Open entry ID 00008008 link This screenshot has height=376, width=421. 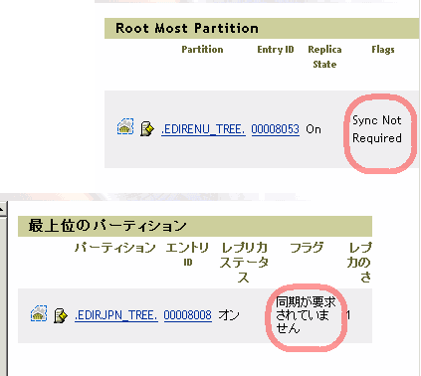point(187,315)
